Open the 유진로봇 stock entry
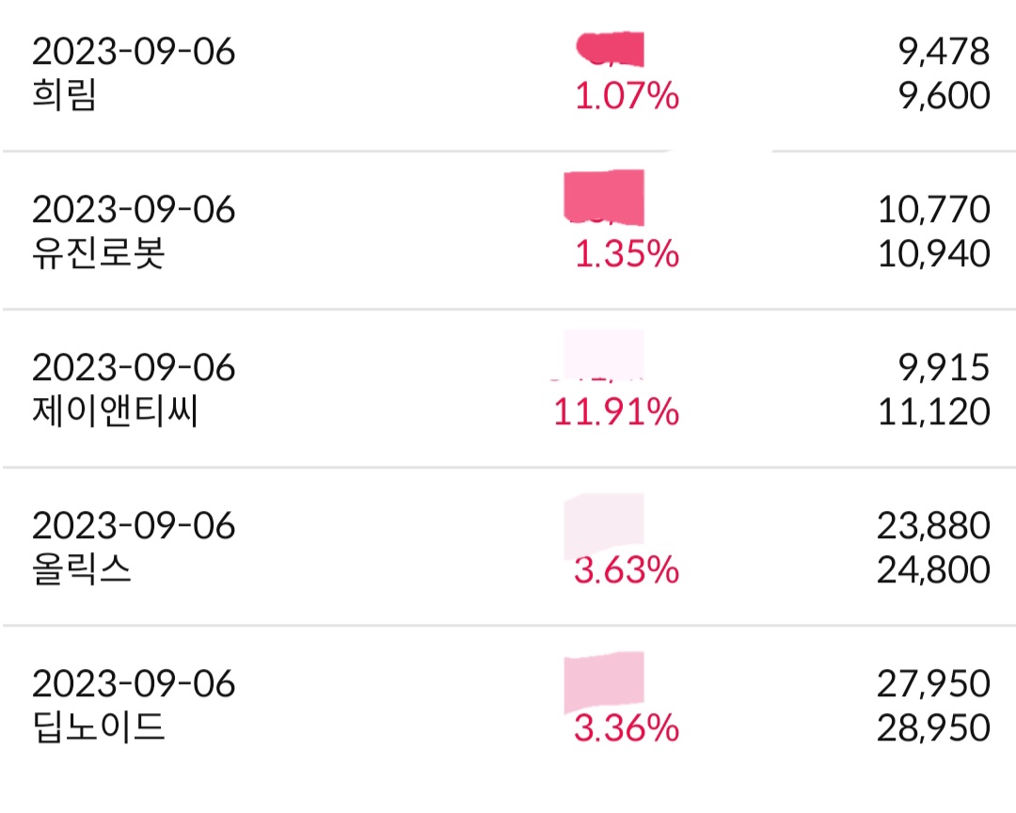Screen dimensions: 1016x813 click(x=99, y=254)
